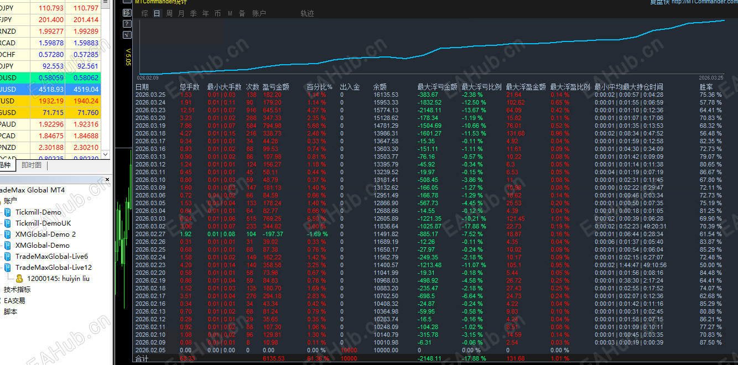Select account 12000145: huiyin liu
The height and width of the screenshot is (365, 738).
tap(58, 278)
